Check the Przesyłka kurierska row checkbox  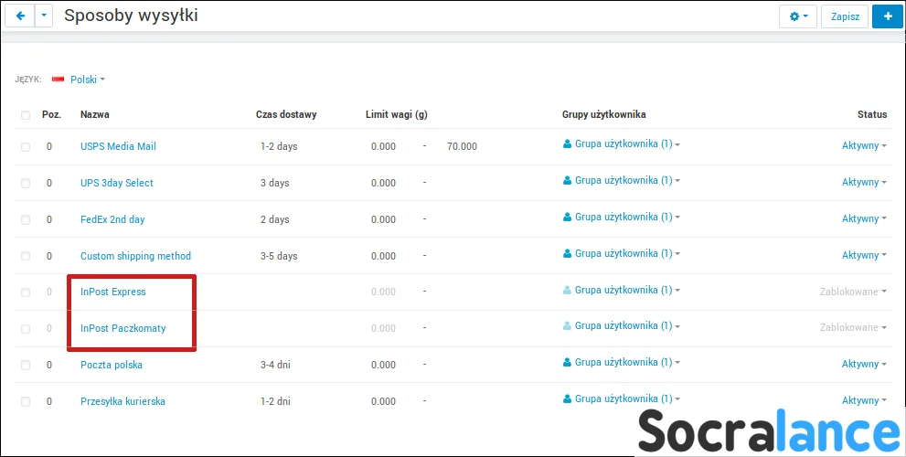point(26,401)
